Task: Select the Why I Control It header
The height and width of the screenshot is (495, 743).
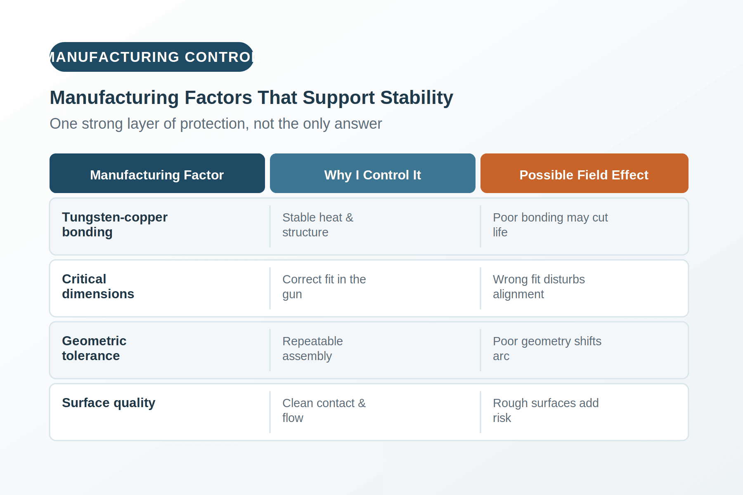Action: click(x=373, y=173)
